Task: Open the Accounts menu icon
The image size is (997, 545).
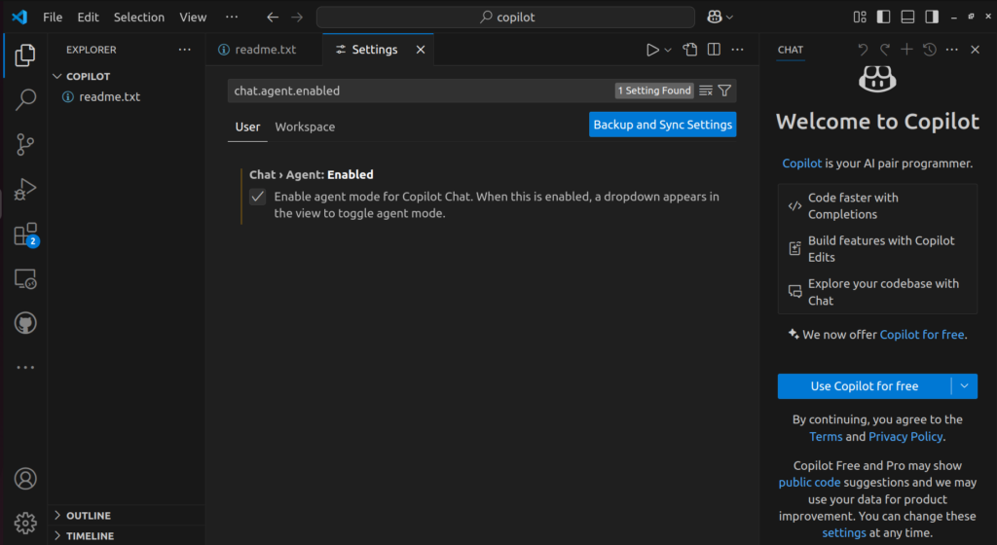Action: click(25, 478)
